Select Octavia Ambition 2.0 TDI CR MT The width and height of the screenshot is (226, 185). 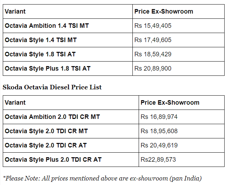click(x=52, y=117)
